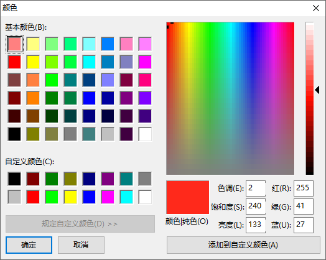This screenshot has width=326, height=260.
Task: Click the 色调(E) hue input field
Action: point(256,188)
